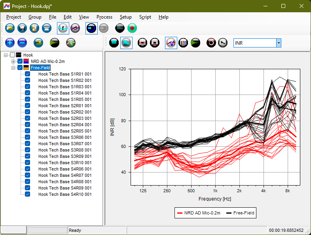Toggle the Hook root node checkbox
Viewport: 311px width, 235px height.
click(13, 55)
